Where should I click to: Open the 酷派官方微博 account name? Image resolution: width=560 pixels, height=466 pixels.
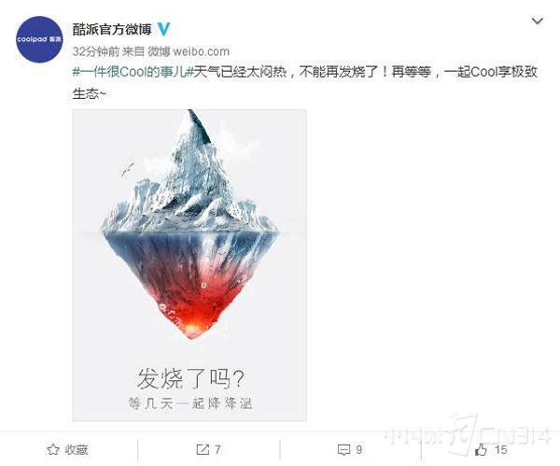pos(112,29)
